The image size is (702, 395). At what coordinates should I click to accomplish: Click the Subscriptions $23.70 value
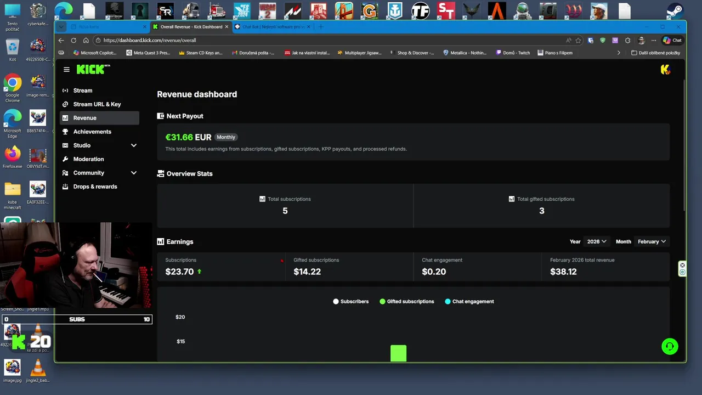click(x=179, y=272)
